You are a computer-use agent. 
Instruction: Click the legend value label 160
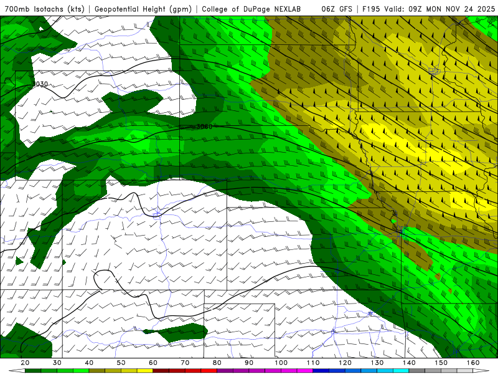473,363
